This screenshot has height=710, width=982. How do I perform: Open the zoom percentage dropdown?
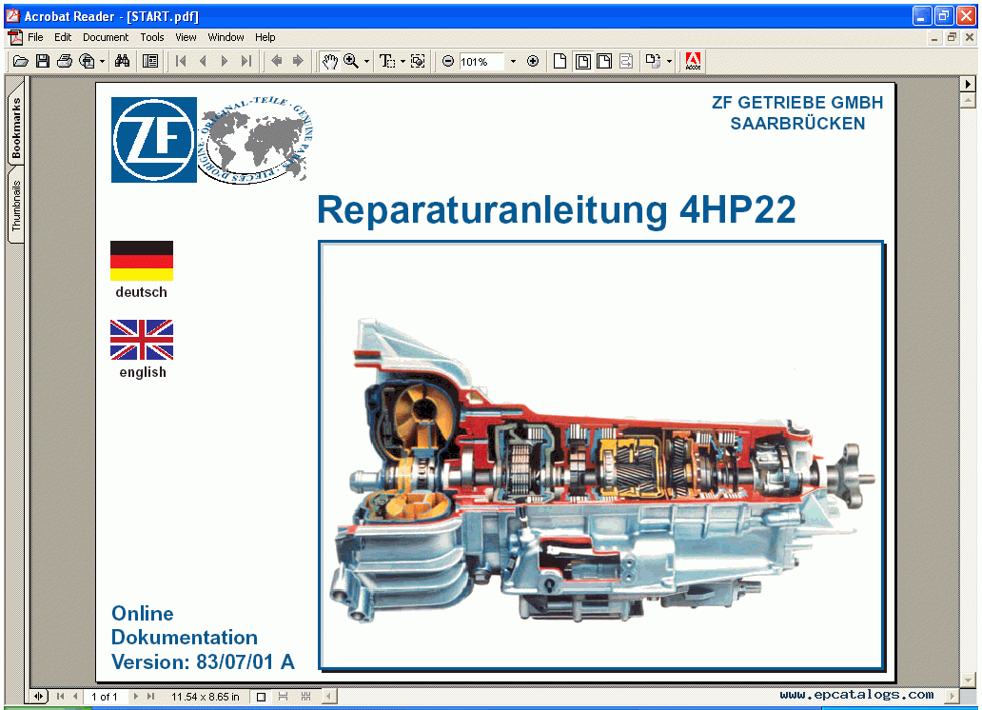point(512,61)
